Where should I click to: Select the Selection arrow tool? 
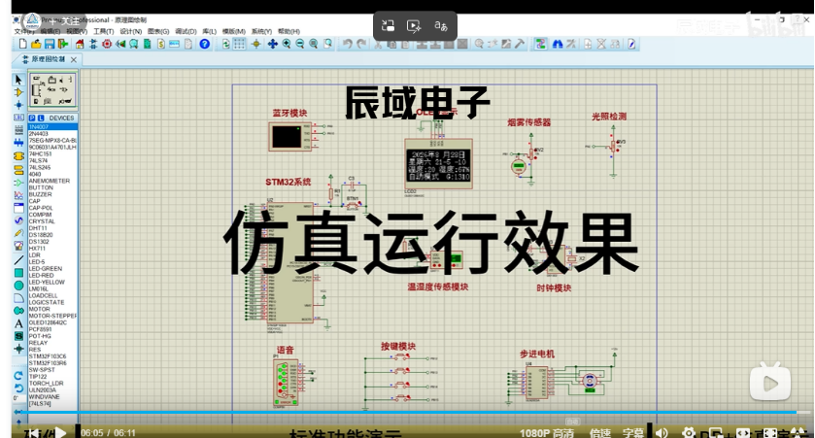(18, 80)
